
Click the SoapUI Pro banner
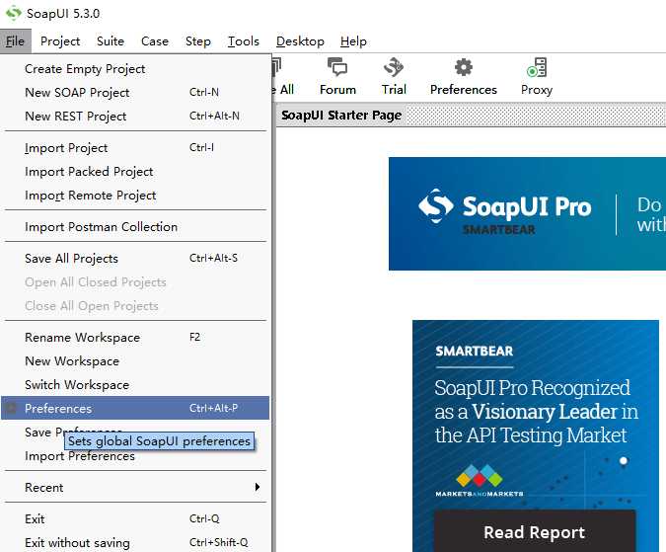pyautogui.click(x=527, y=213)
